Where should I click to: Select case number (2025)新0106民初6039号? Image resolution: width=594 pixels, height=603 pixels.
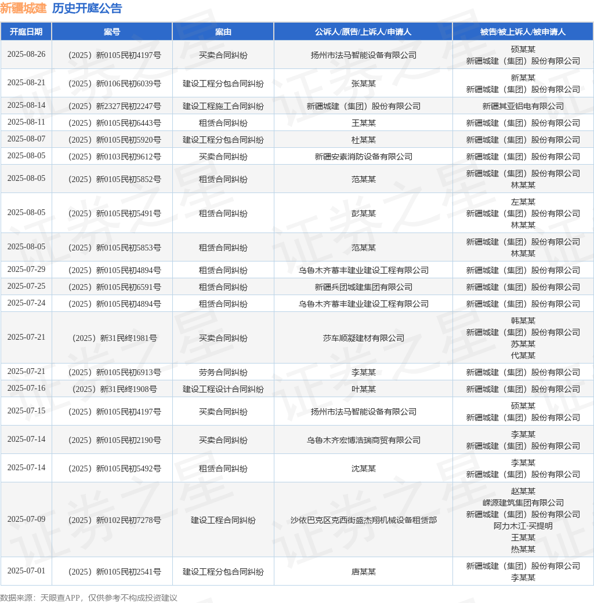[115, 83]
